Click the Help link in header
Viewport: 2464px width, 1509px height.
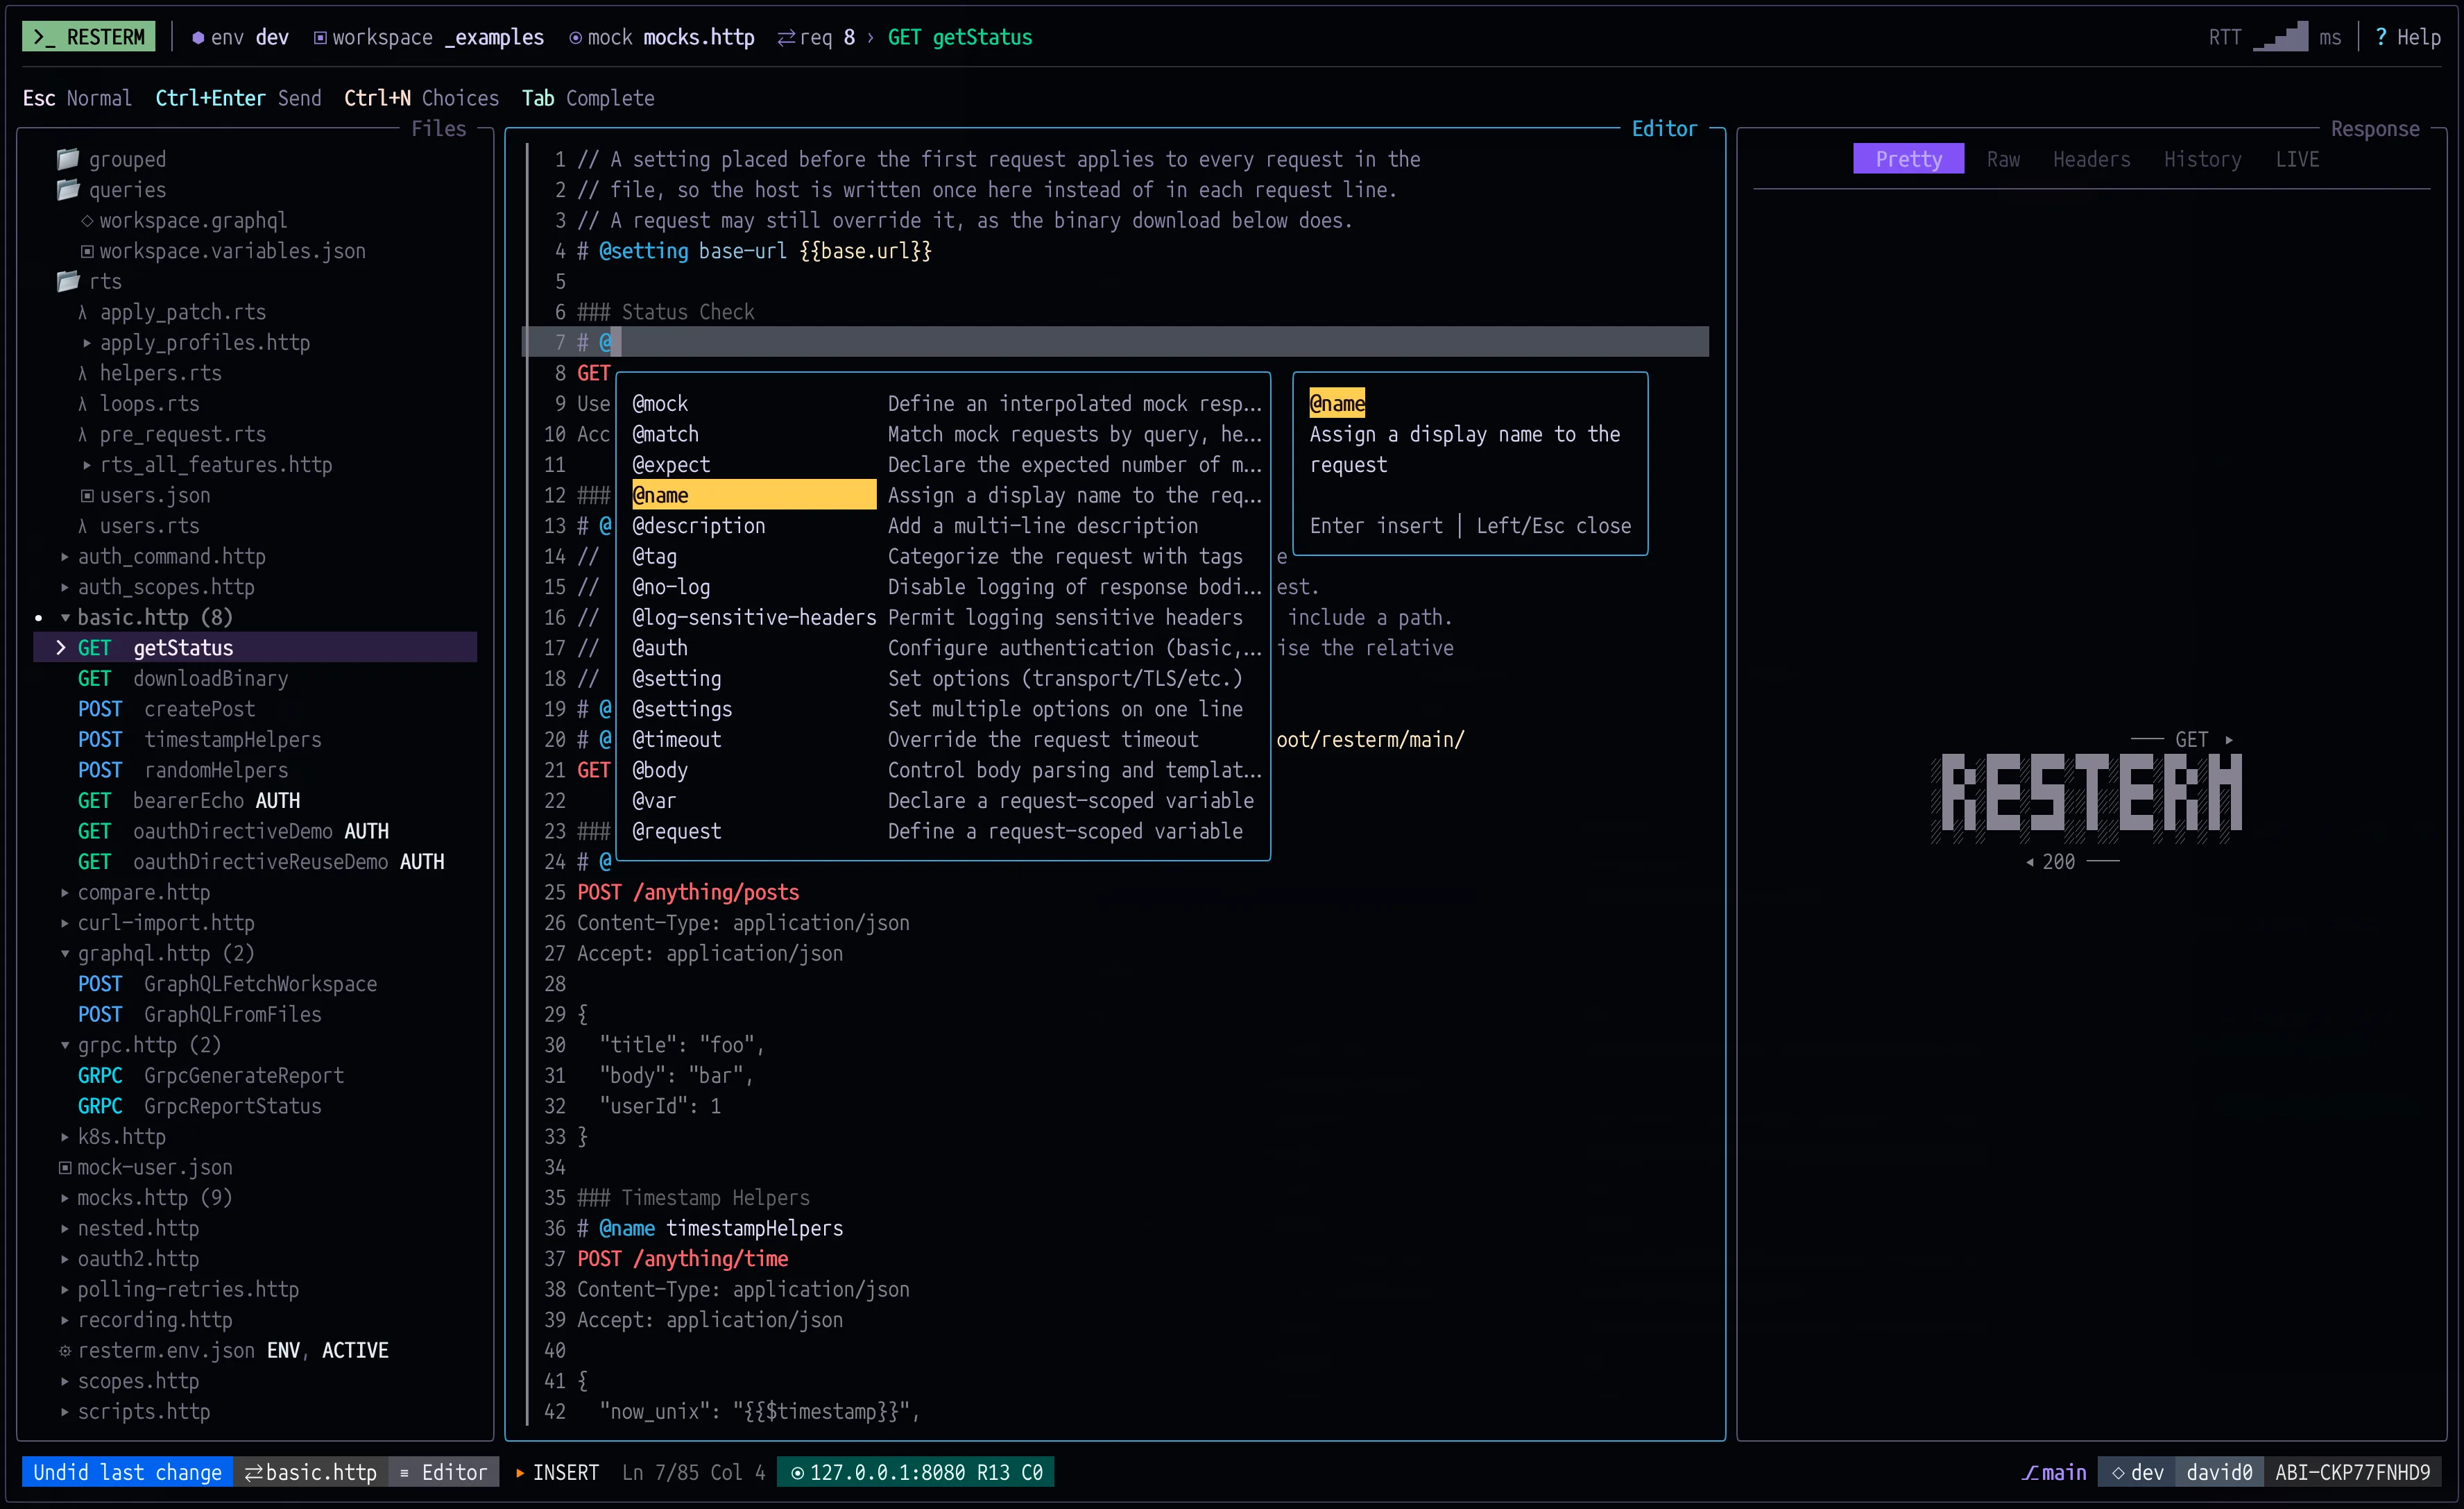(x=2419, y=37)
